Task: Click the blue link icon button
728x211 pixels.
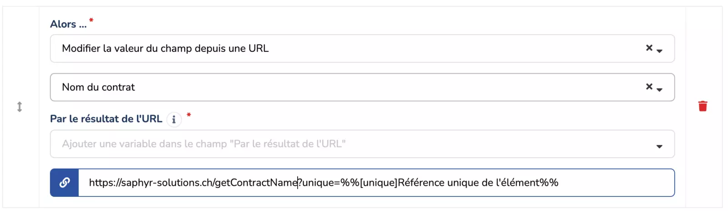Action: (65, 183)
